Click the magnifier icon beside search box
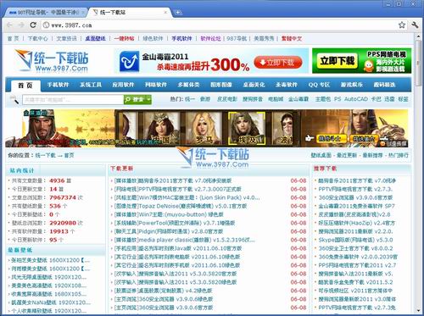This screenshot has height=316, width=424. [14, 99]
